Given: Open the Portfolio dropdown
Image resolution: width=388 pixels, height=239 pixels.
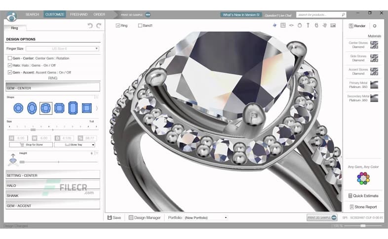Looking at the screenshot, I should pyautogui.click(x=206, y=218).
